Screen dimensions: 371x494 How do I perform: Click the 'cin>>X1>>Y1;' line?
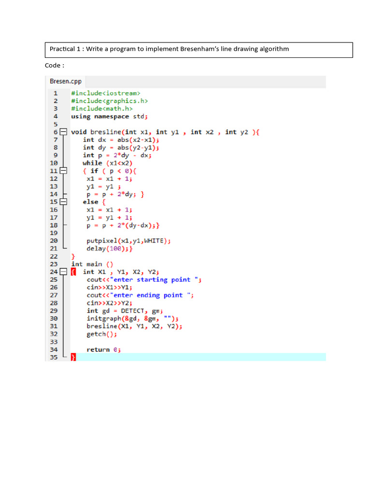click(x=110, y=288)
